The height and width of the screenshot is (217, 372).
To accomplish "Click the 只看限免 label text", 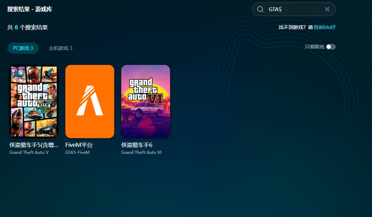I will pyautogui.click(x=314, y=47).
